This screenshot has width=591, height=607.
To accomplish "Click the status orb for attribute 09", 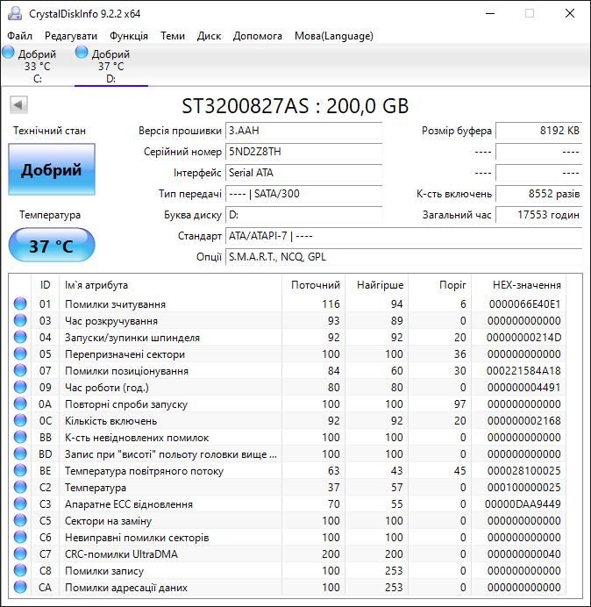I will [x=20, y=387].
